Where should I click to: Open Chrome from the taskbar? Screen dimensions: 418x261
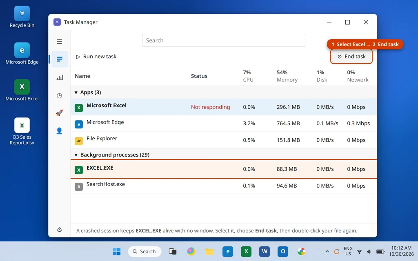point(301,251)
